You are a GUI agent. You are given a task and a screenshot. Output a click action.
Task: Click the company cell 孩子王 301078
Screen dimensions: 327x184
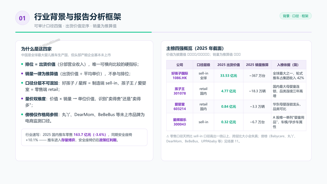[x=180, y=91]
